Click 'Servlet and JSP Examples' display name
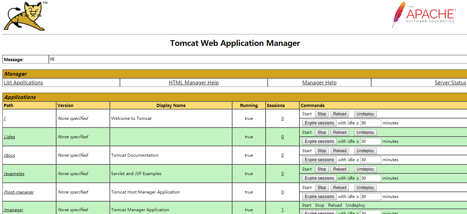 [x=136, y=174]
